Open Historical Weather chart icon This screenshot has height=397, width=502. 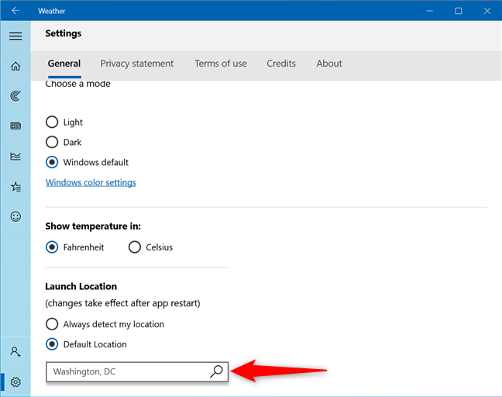pos(15,156)
